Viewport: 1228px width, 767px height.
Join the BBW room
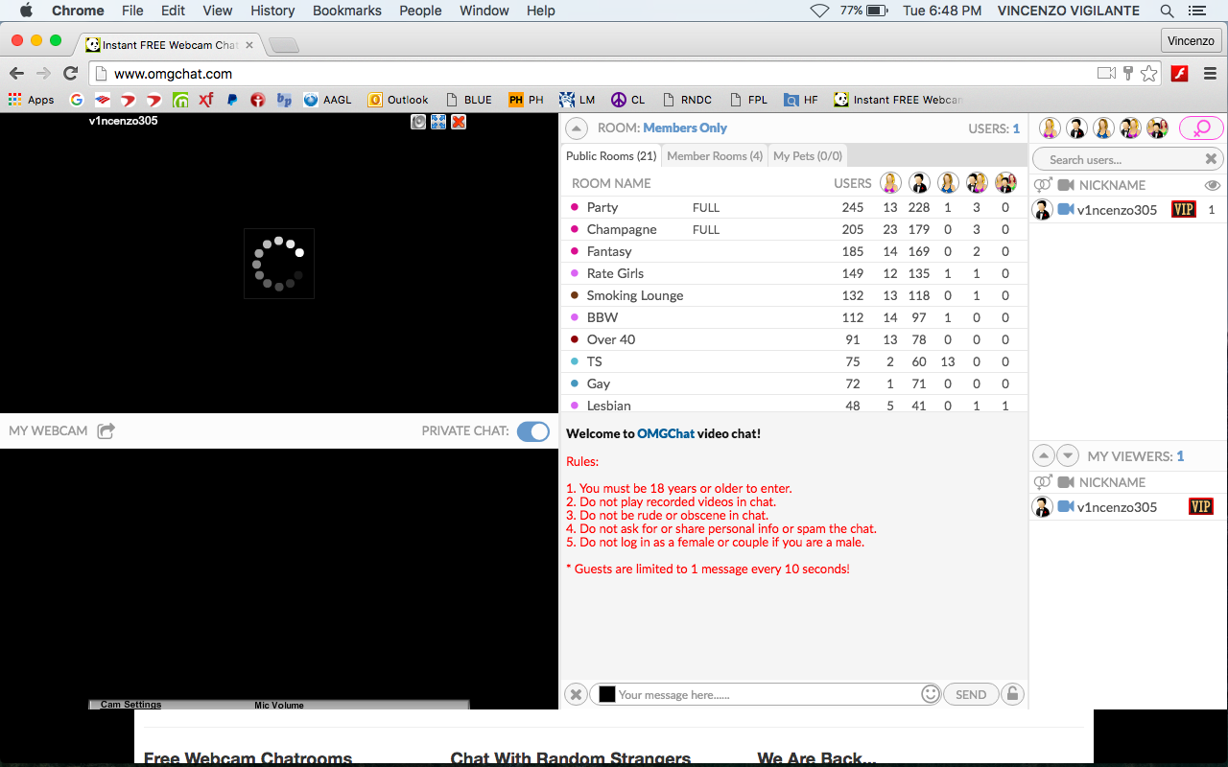793,317
